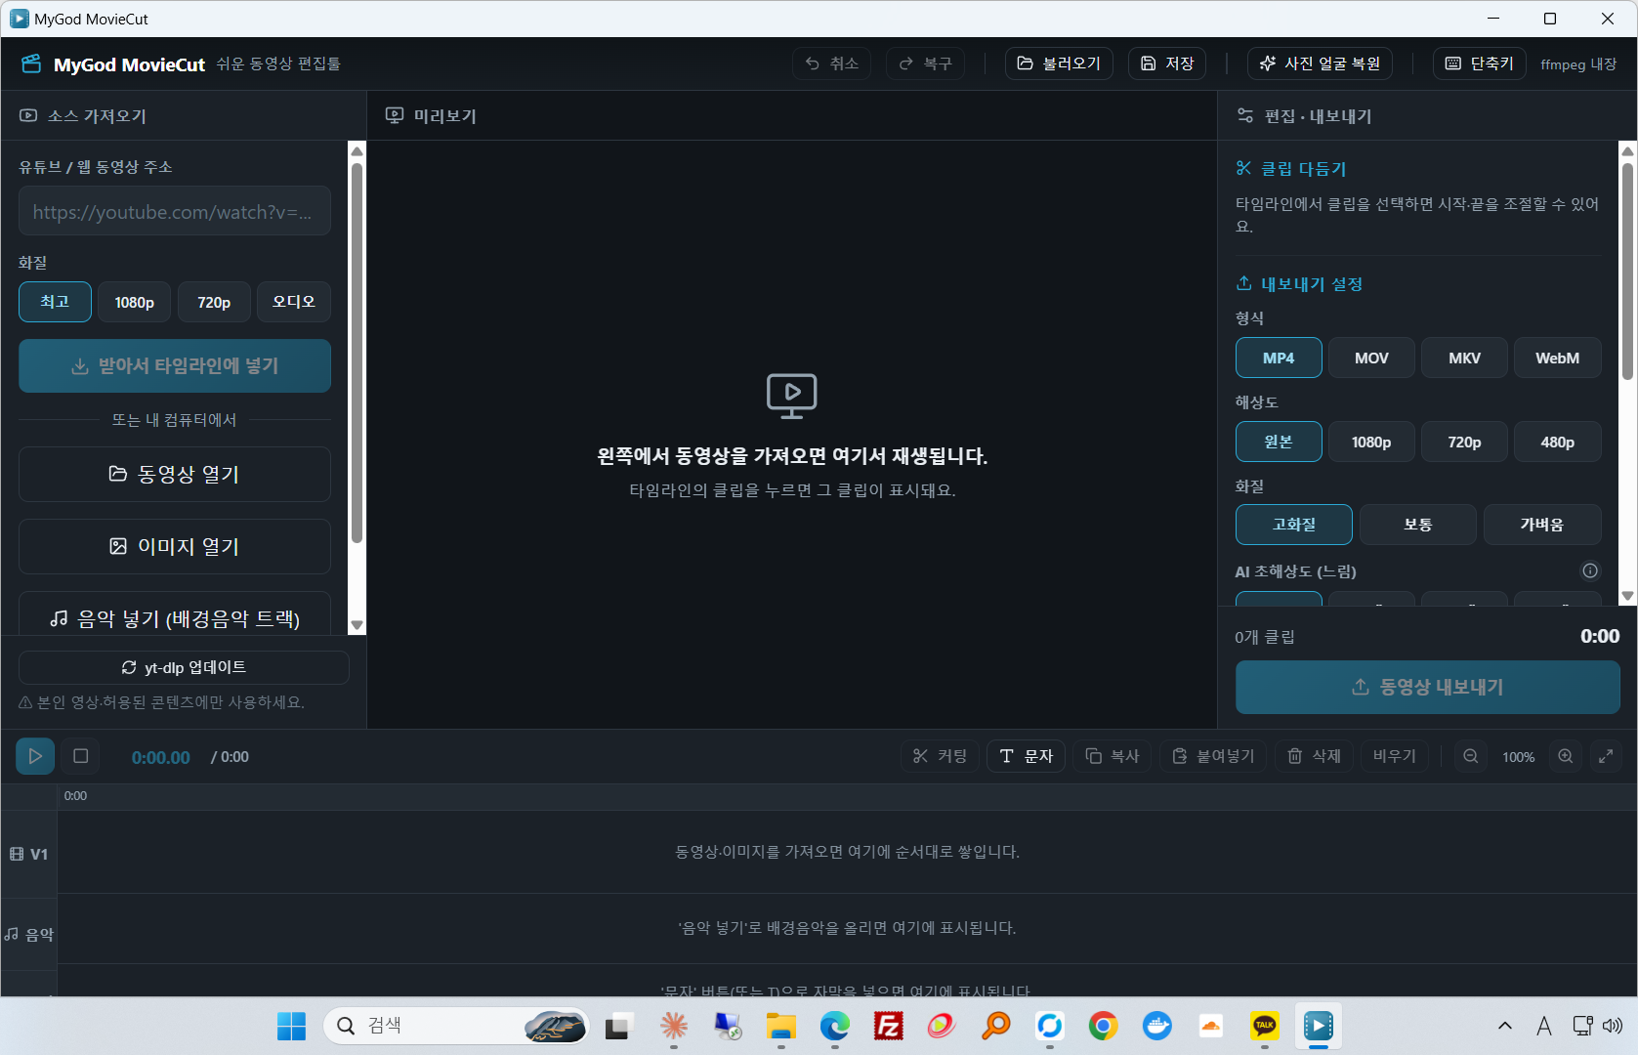
Task: Open KakaoTalk from the taskbar
Action: coord(1264,1026)
